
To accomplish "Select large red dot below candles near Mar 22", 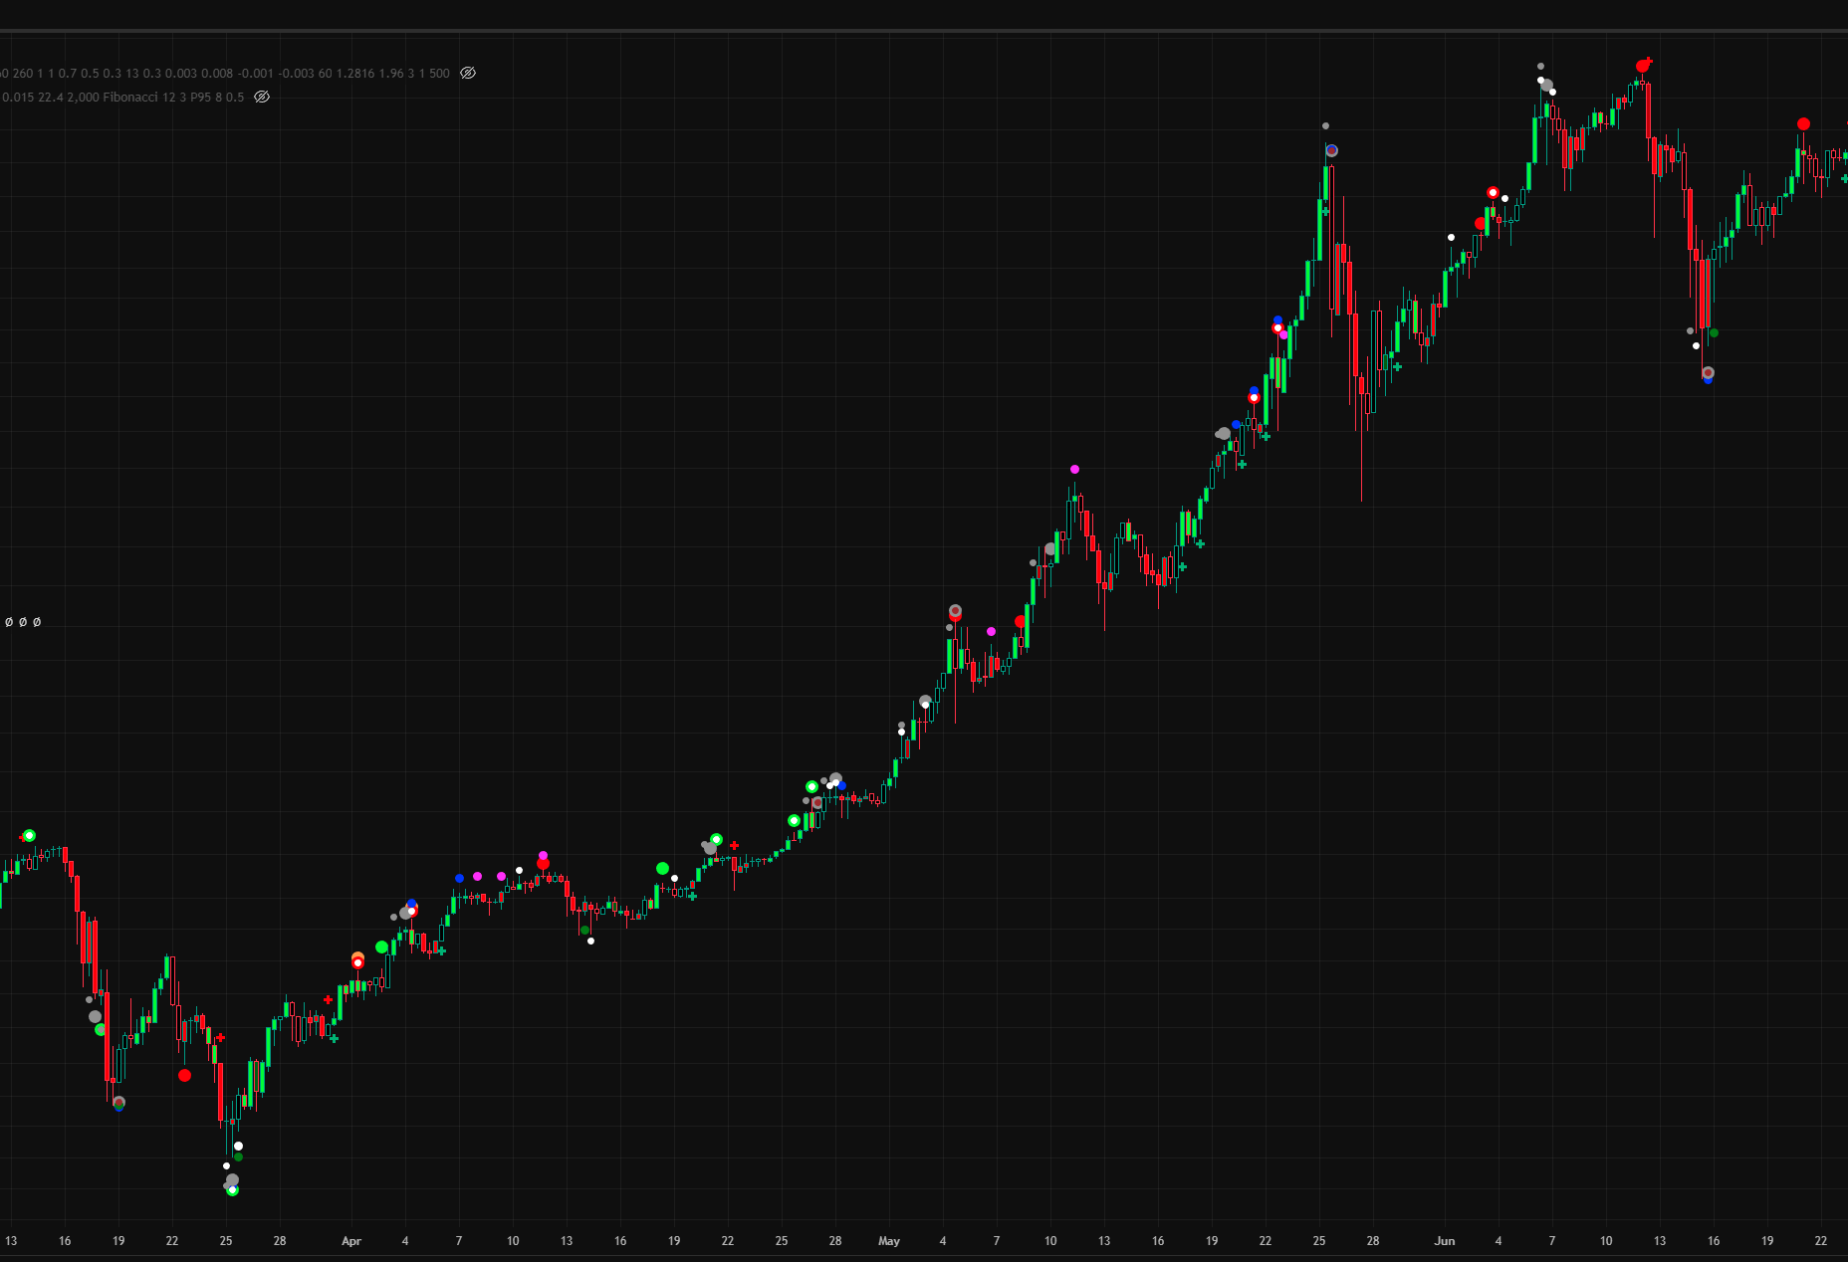I will point(184,1075).
